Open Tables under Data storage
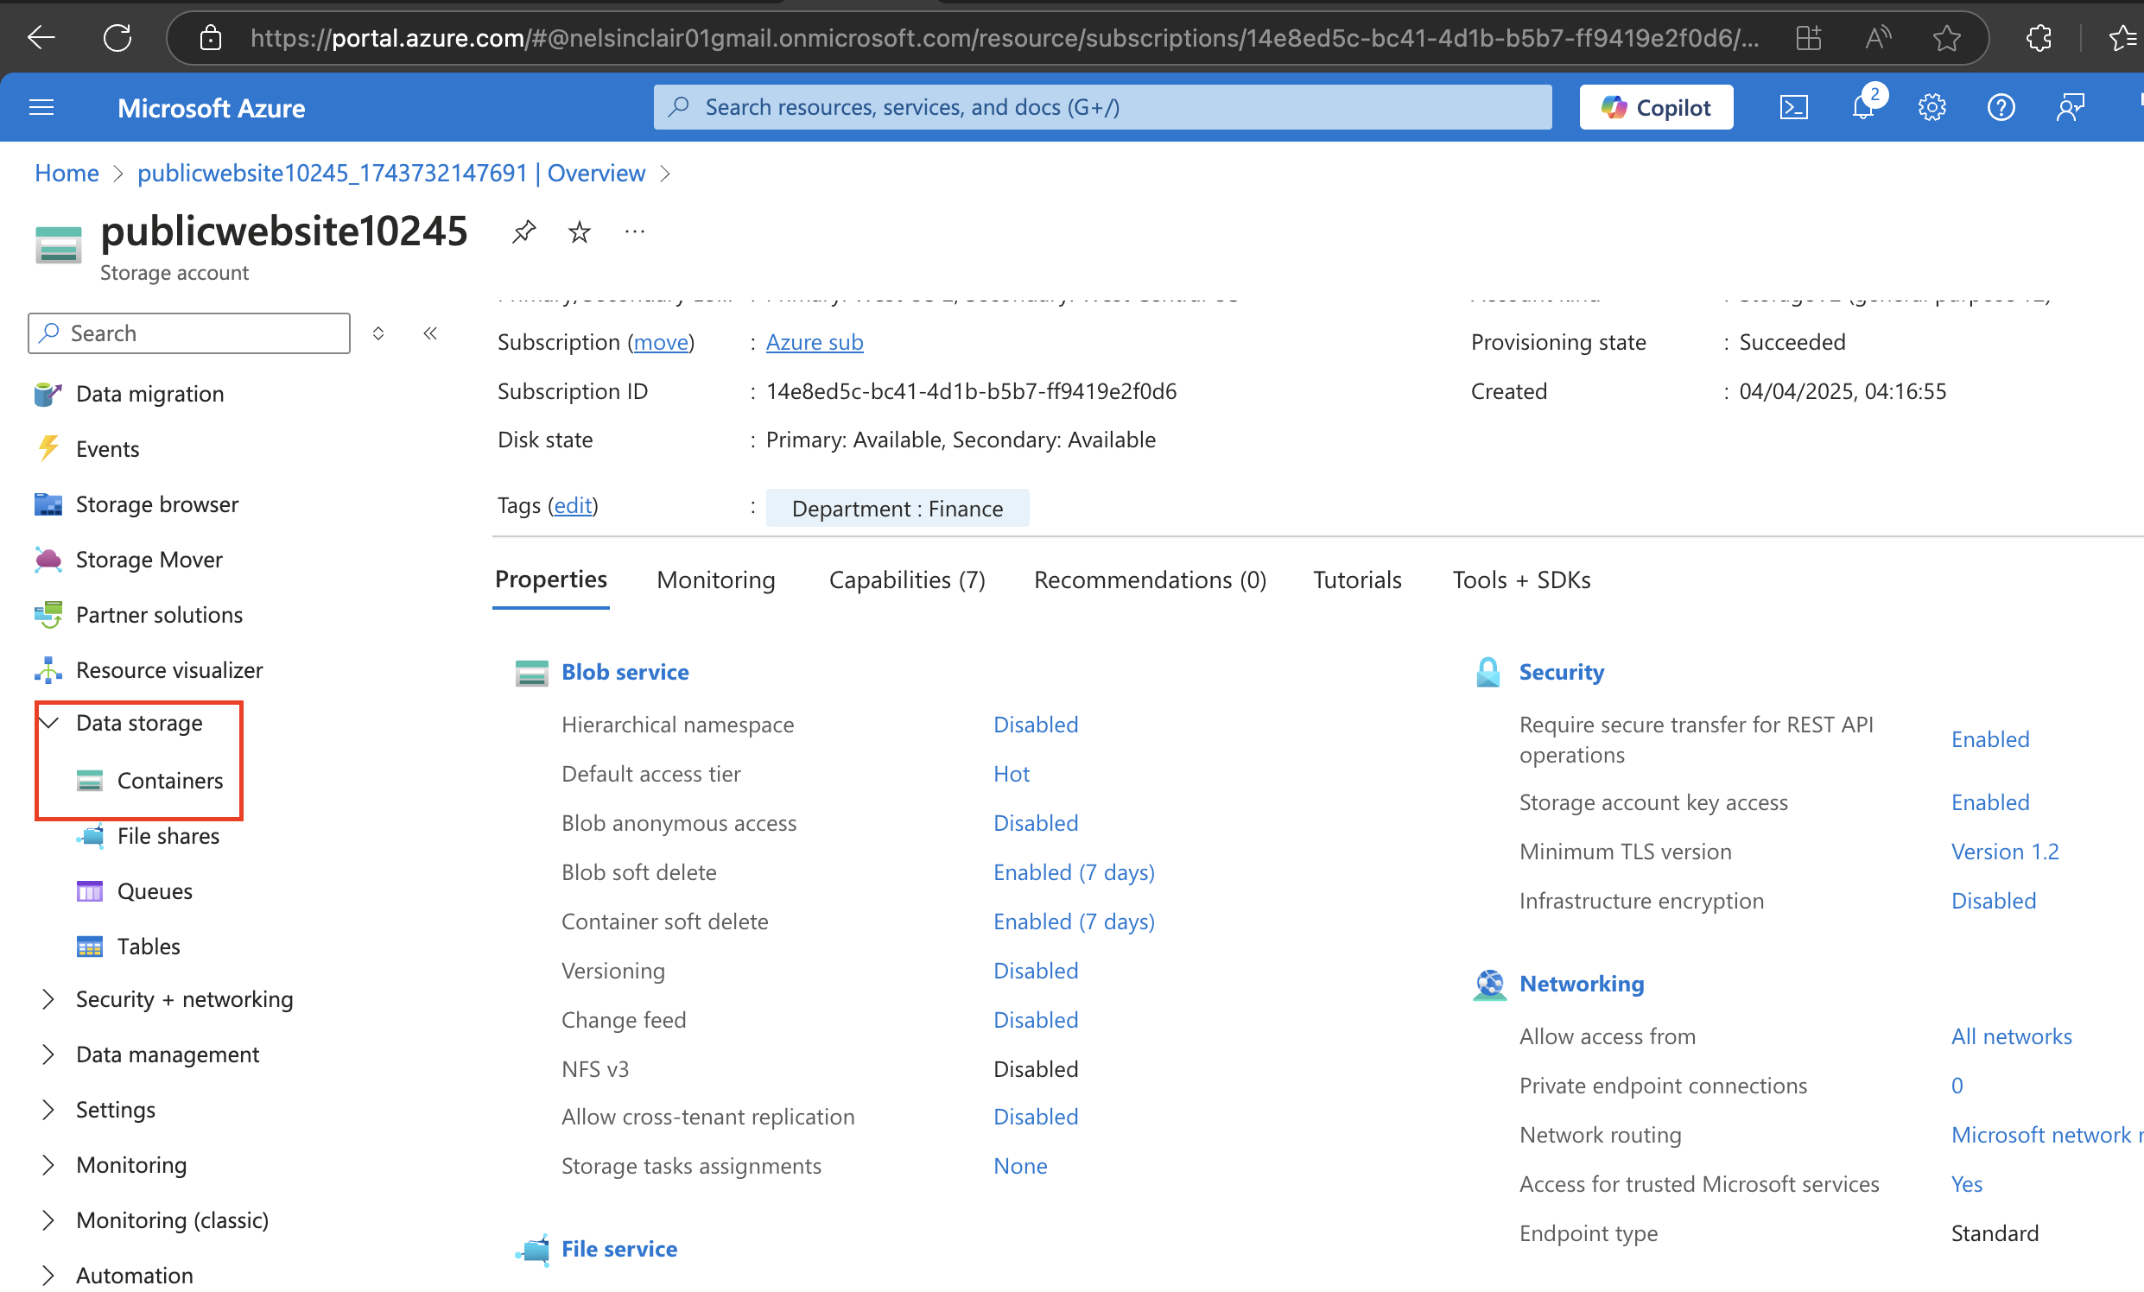The width and height of the screenshot is (2144, 1292). [x=148, y=946]
